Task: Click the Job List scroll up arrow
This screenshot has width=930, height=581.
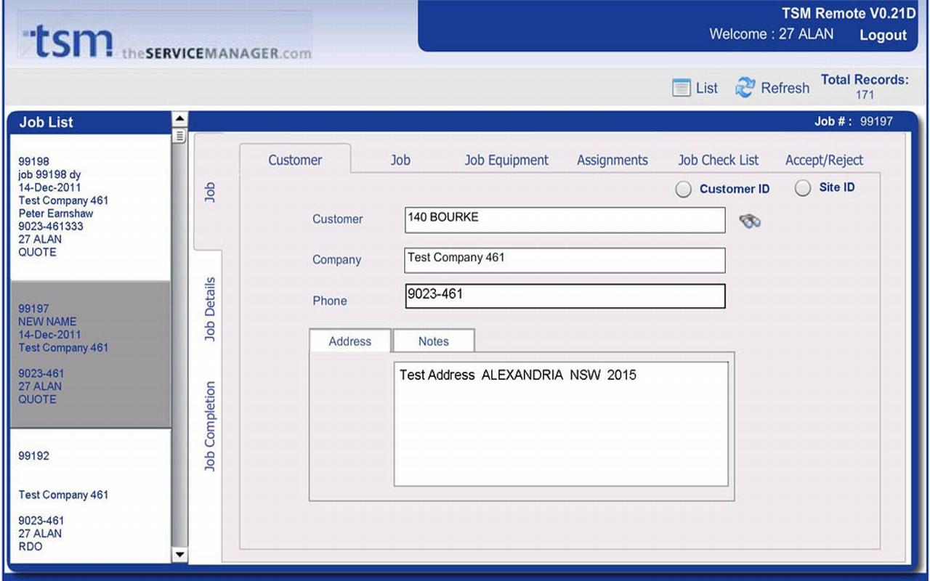Action: pos(179,119)
